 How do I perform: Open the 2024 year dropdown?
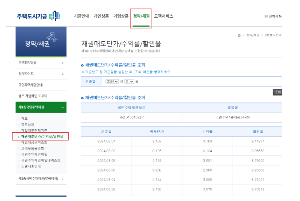click(x=112, y=82)
